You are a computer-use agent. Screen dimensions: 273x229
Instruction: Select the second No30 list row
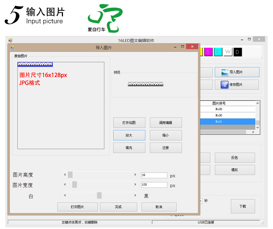pyautogui.click(x=228, y=115)
